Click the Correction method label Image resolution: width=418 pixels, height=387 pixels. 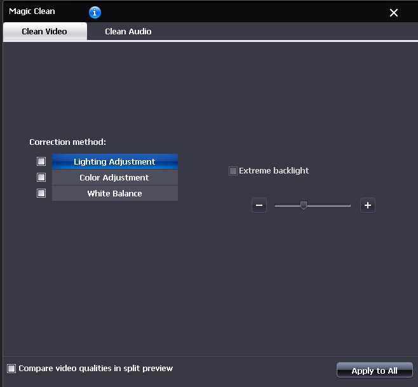point(67,142)
